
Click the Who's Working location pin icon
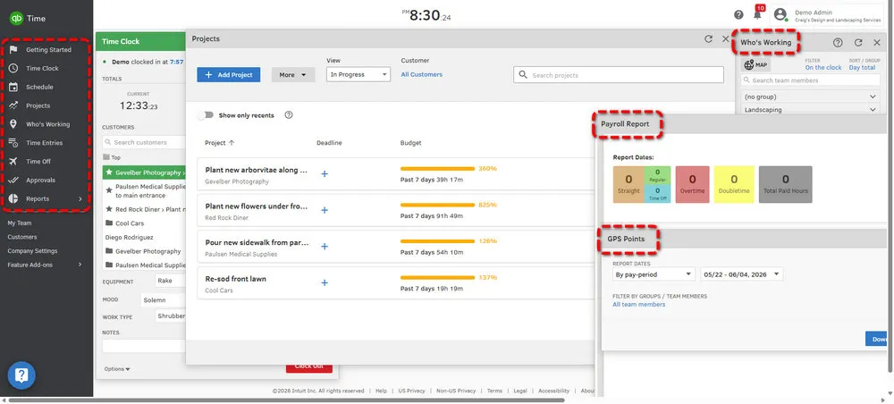tap(13, 124)
